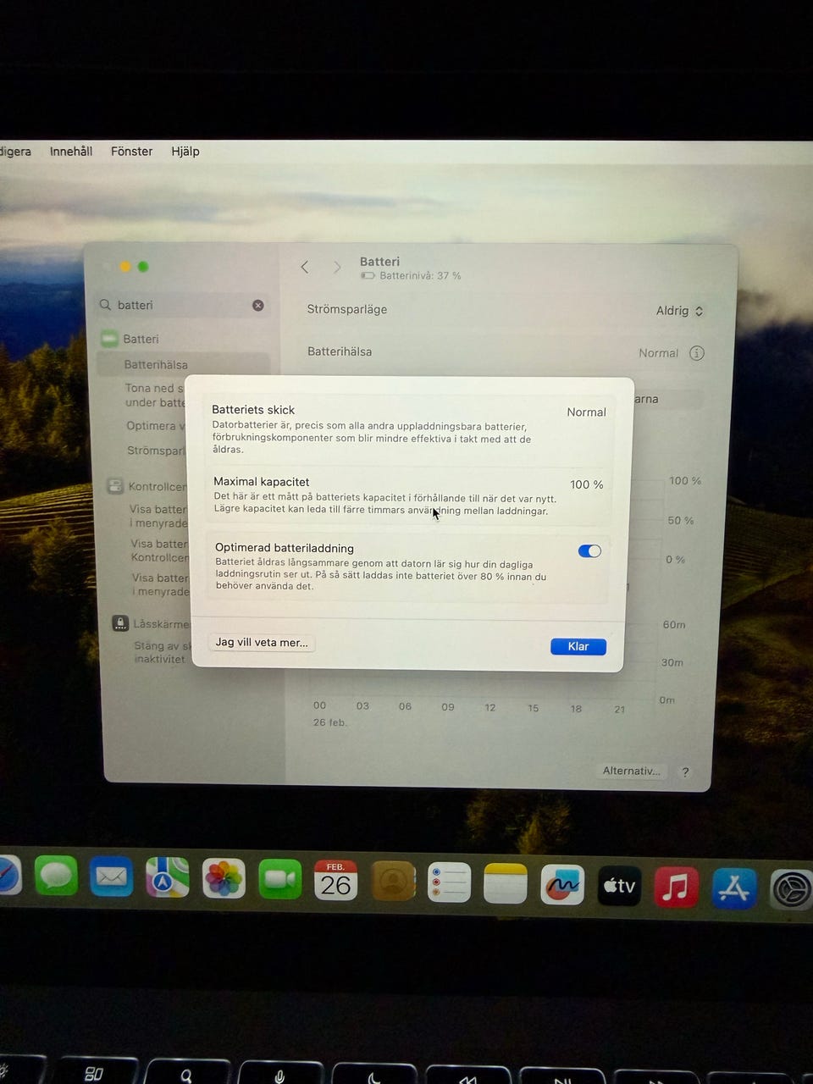Open Notes from the Dock
This screenshot has width=813, height=1084.
coord(506,884)
